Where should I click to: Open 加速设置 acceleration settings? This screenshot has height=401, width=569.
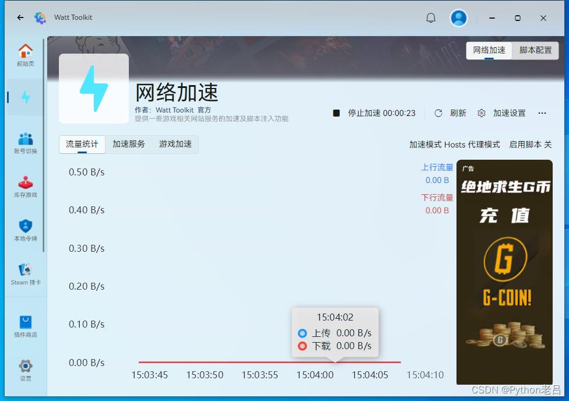pyautogui.click(x=501, y=113)
